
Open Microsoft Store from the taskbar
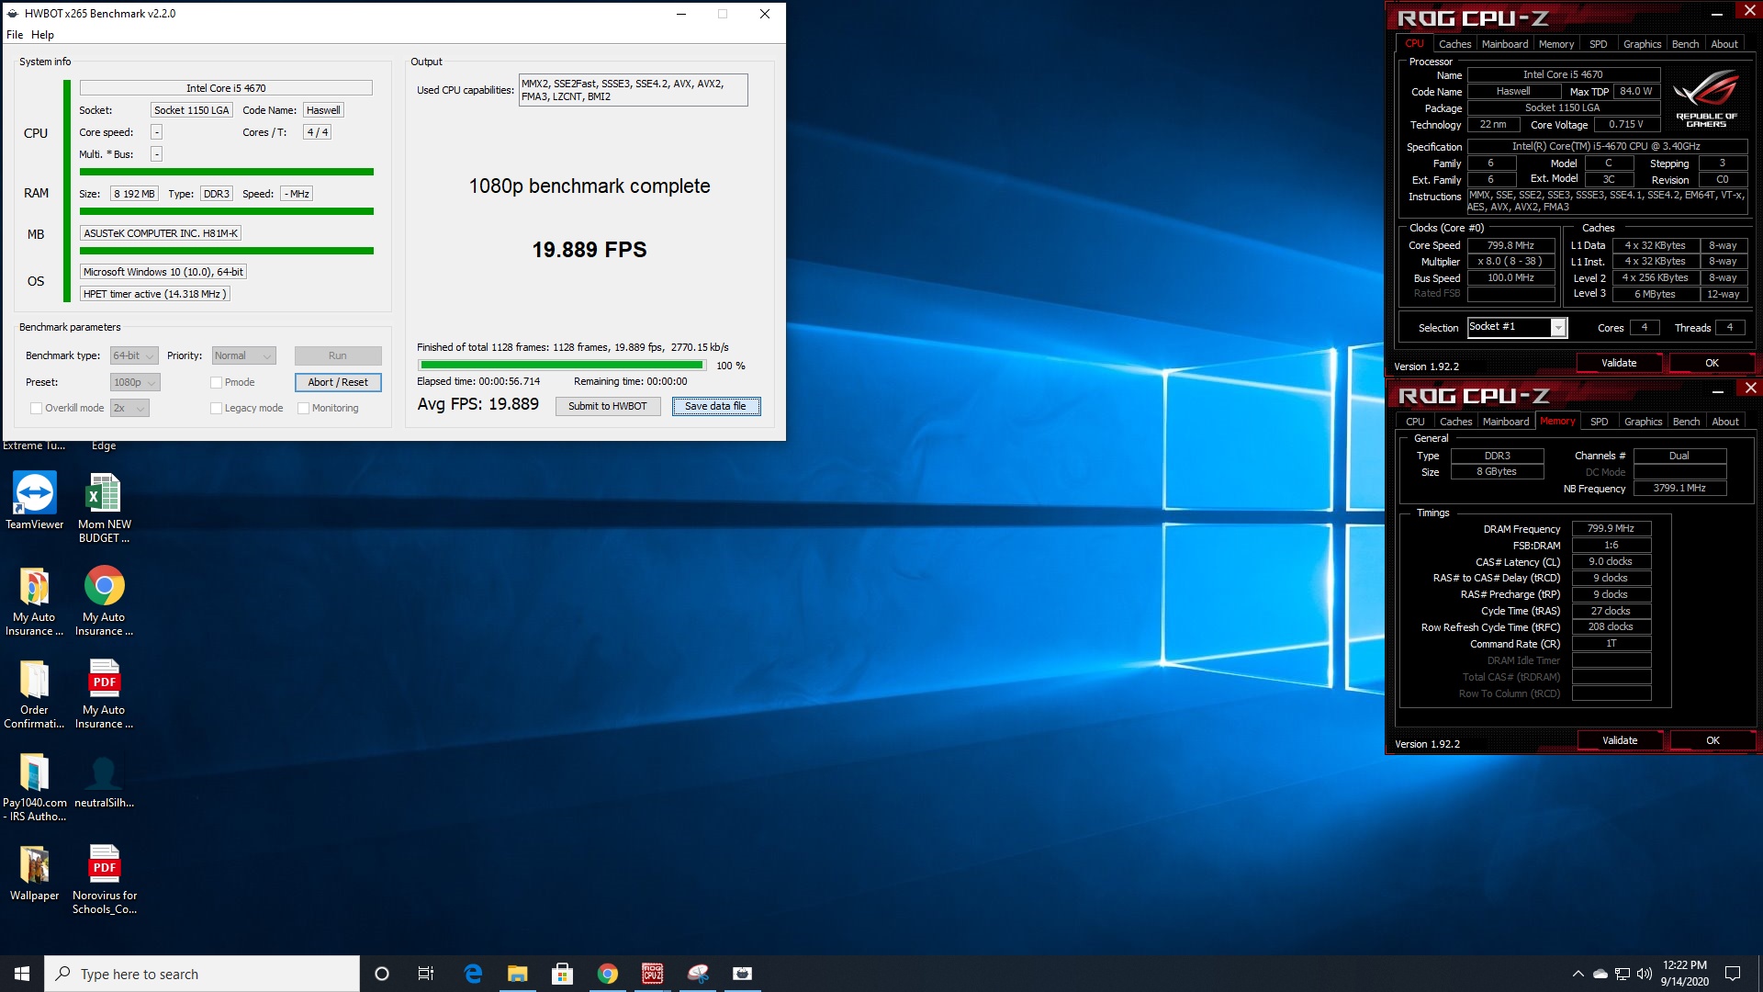pyautogui.click(x=562, y=974)
